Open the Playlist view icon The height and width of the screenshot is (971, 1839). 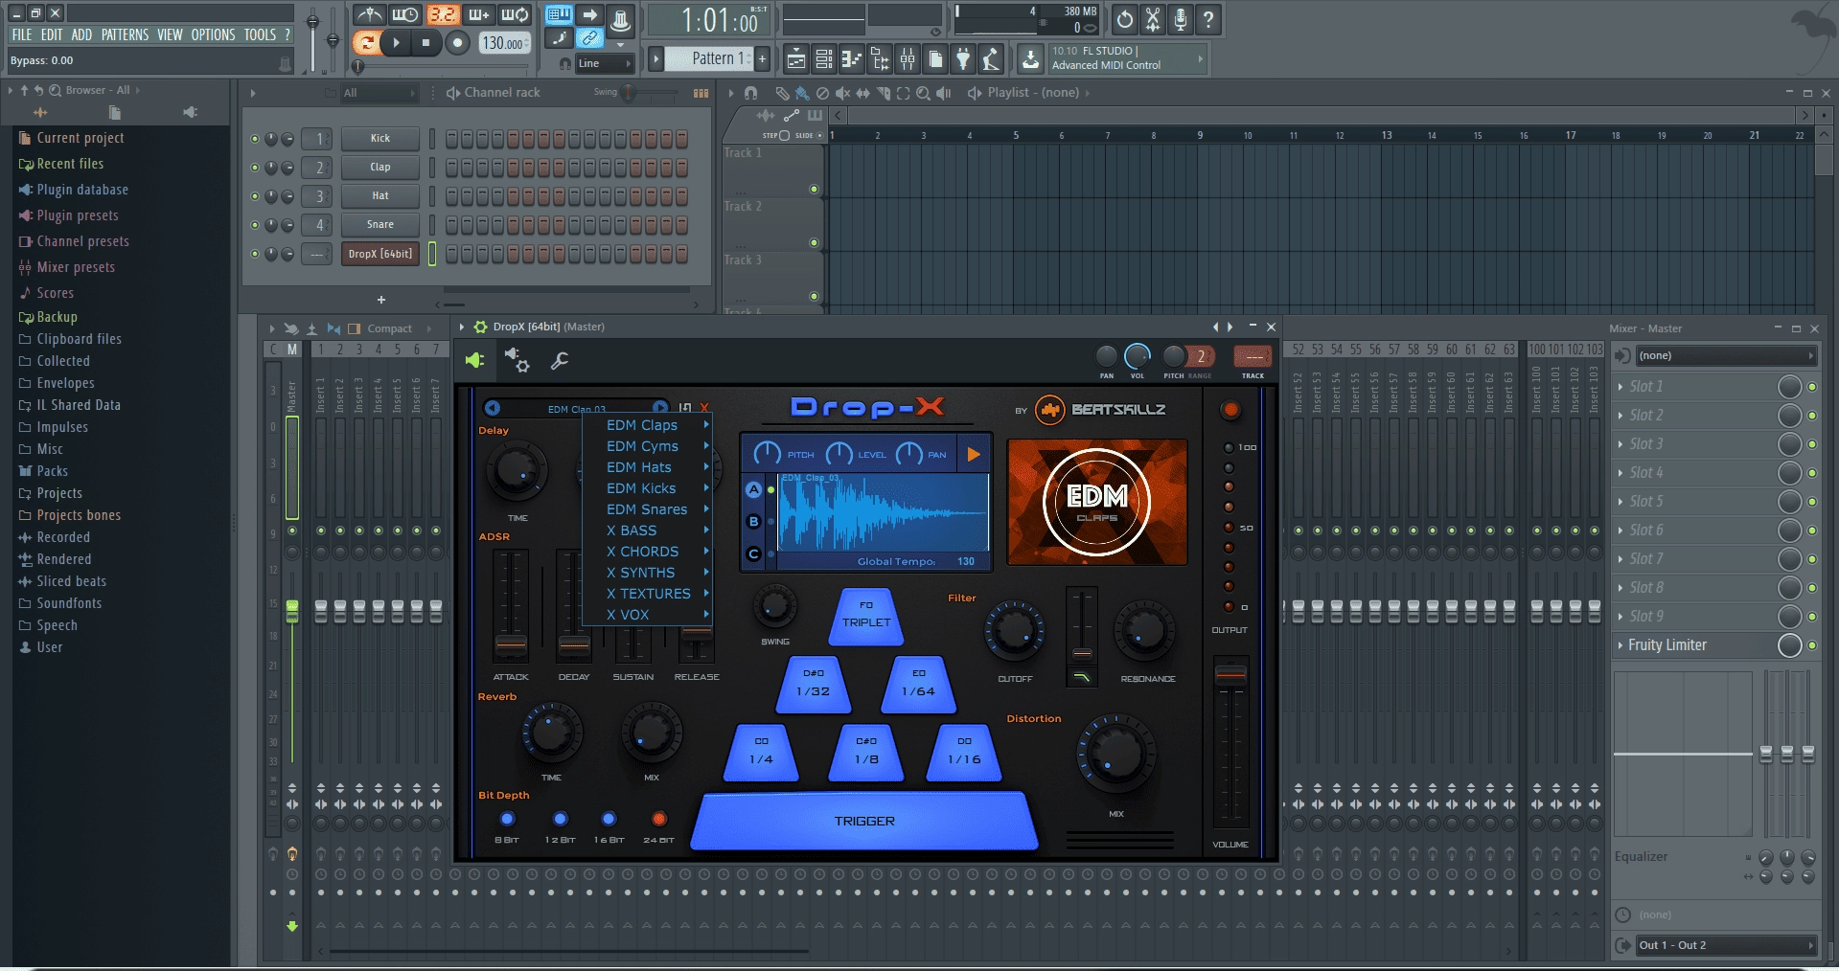click(x=795, y=59)
